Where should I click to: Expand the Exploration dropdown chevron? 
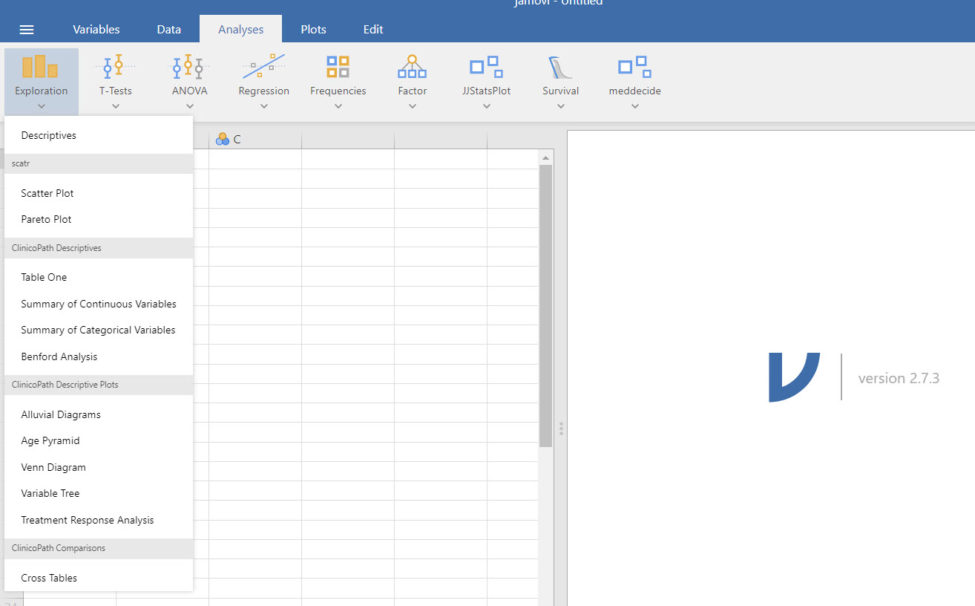42,106
